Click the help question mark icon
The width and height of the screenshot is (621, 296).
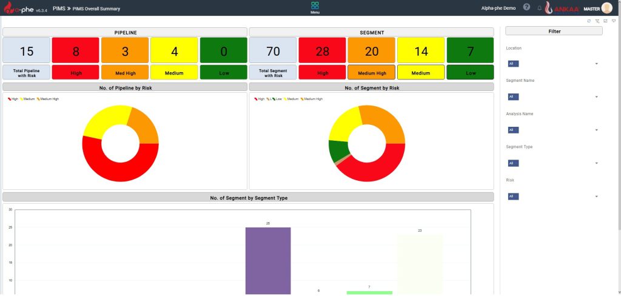tap(526, 8)
